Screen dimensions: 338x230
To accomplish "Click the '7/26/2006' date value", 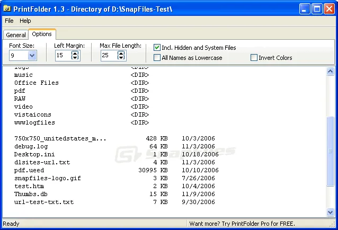I will point(198,178).
